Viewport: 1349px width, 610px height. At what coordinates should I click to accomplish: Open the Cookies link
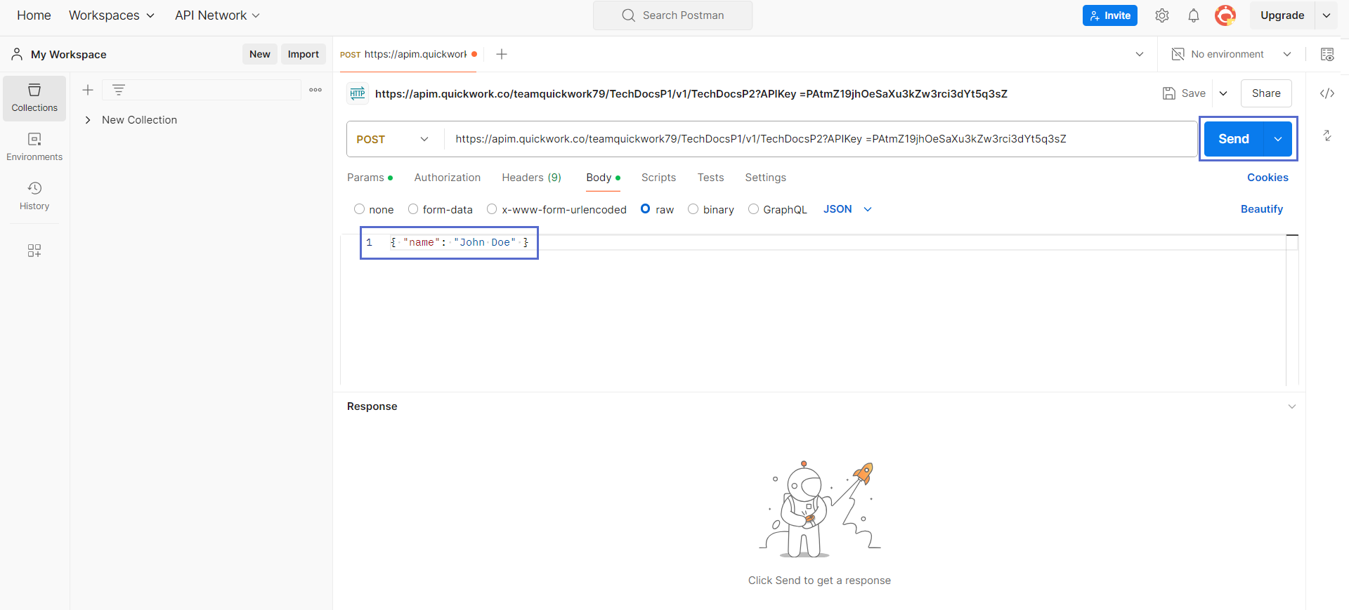pos(1267,178)
